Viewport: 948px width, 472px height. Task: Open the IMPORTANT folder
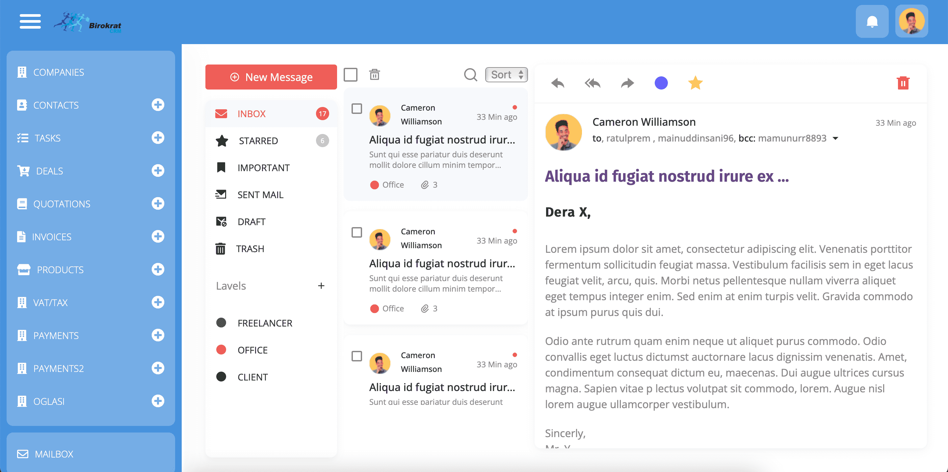[x=271, y=168]
